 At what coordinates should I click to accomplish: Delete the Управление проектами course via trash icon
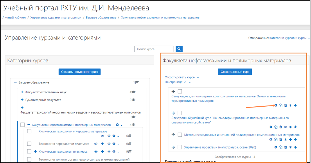(x=285, y=147)
